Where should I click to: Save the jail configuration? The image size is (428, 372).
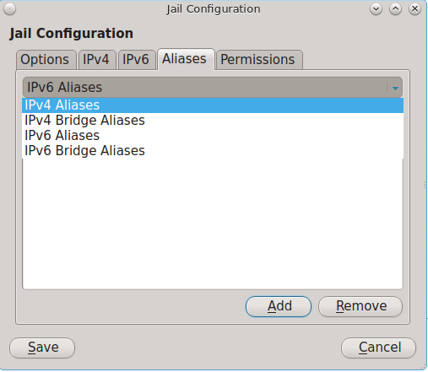[x=42, y=348]
